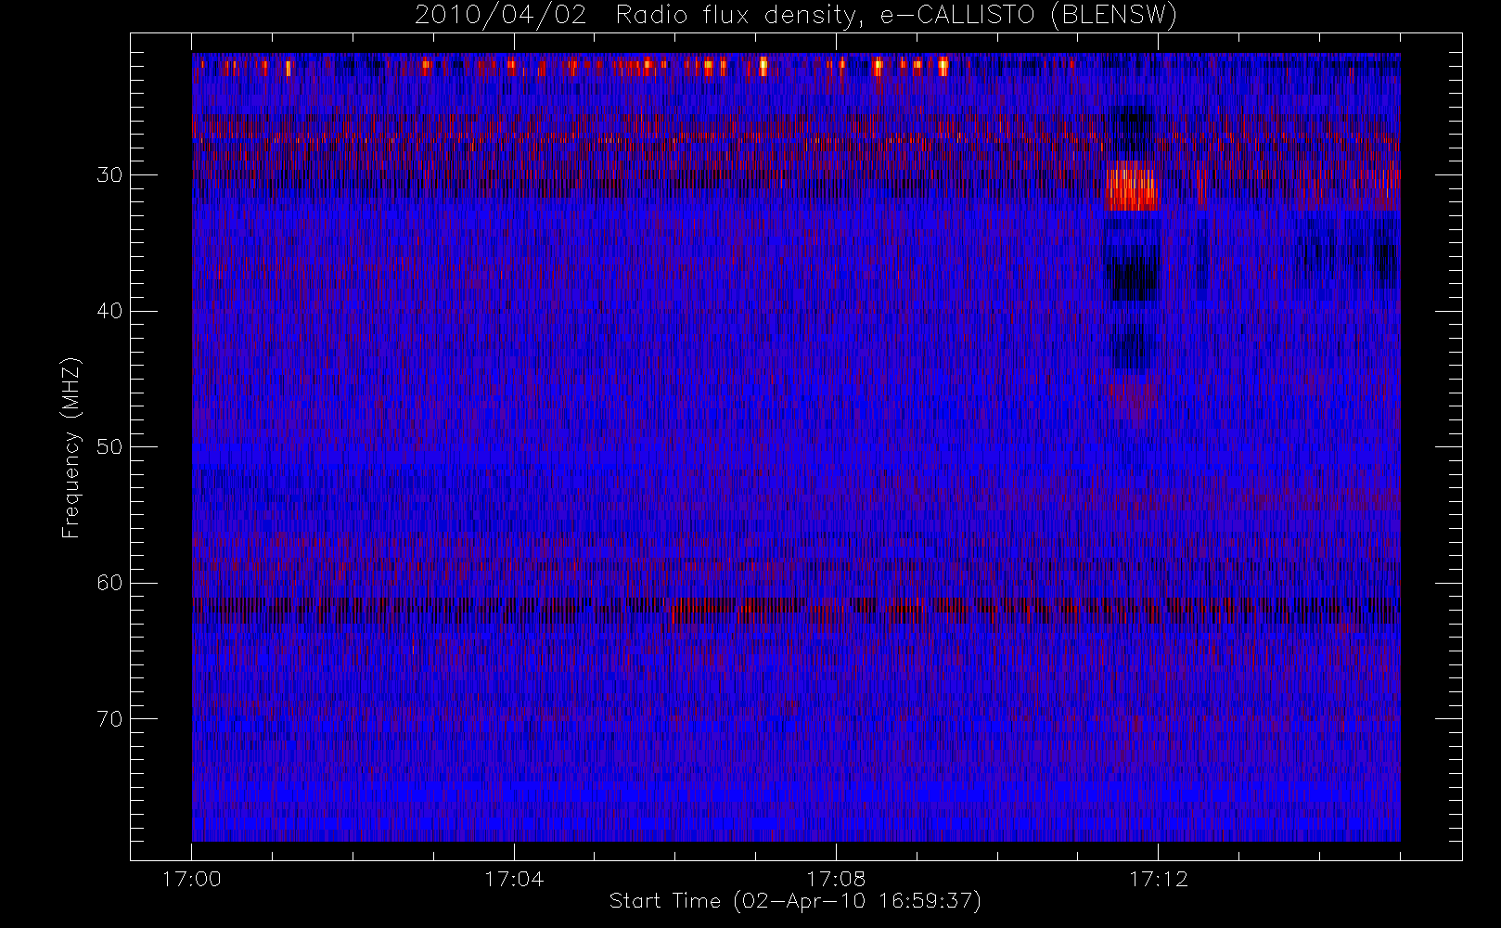Viewport: 1501px width, 928px height.
Task: Select the 17:08 time tick label
Action: [835, 879]
